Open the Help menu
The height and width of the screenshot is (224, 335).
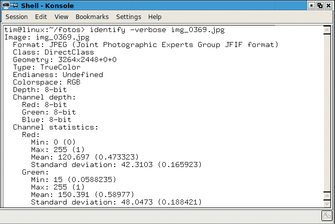[x=155, y=17]
